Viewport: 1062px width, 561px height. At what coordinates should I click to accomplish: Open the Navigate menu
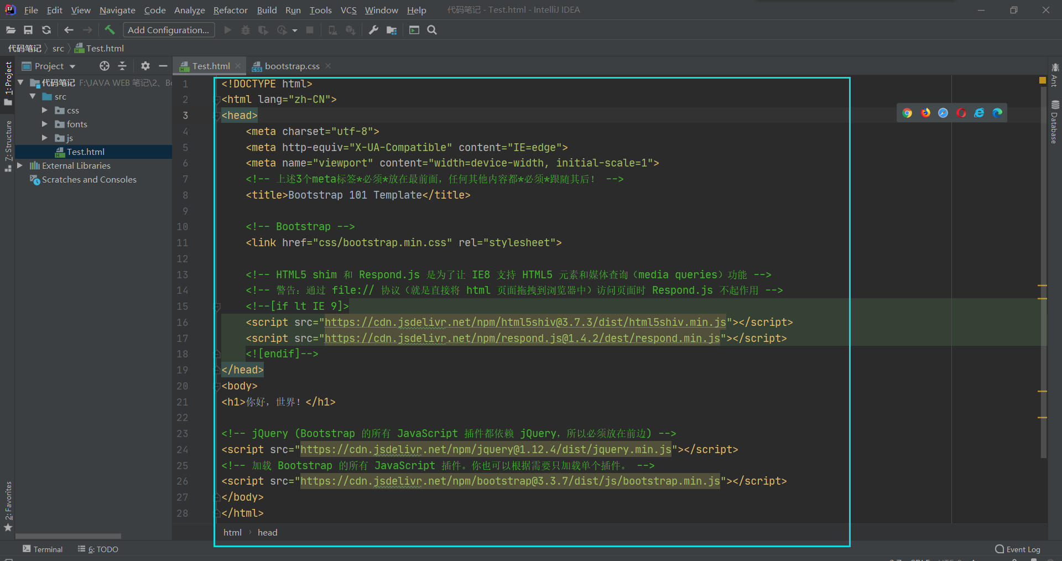coord(117,10)
